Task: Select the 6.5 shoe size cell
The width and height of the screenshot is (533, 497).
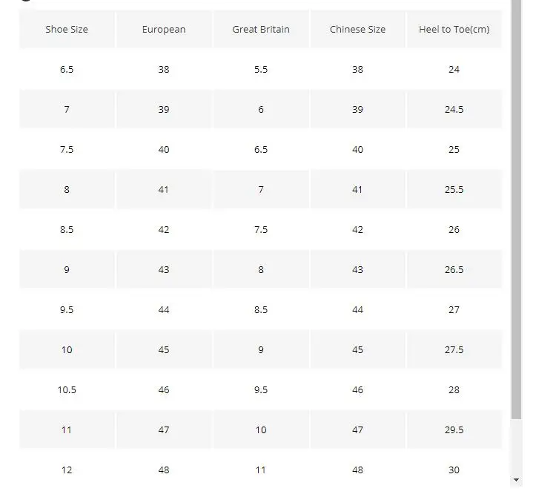Action: (67, 70)
